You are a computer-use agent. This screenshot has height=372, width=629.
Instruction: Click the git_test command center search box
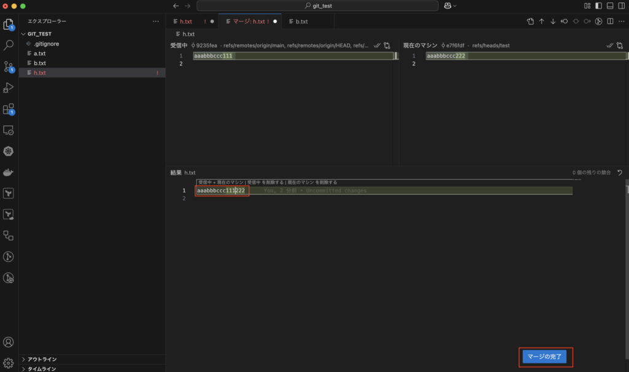(x=318, y=6)
